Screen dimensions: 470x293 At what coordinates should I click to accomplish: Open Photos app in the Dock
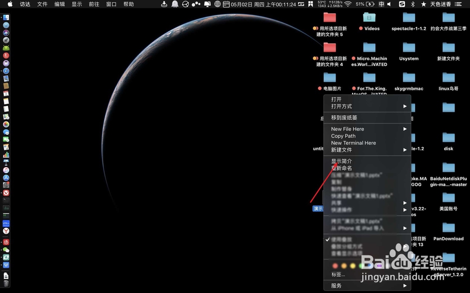point(6,124)
